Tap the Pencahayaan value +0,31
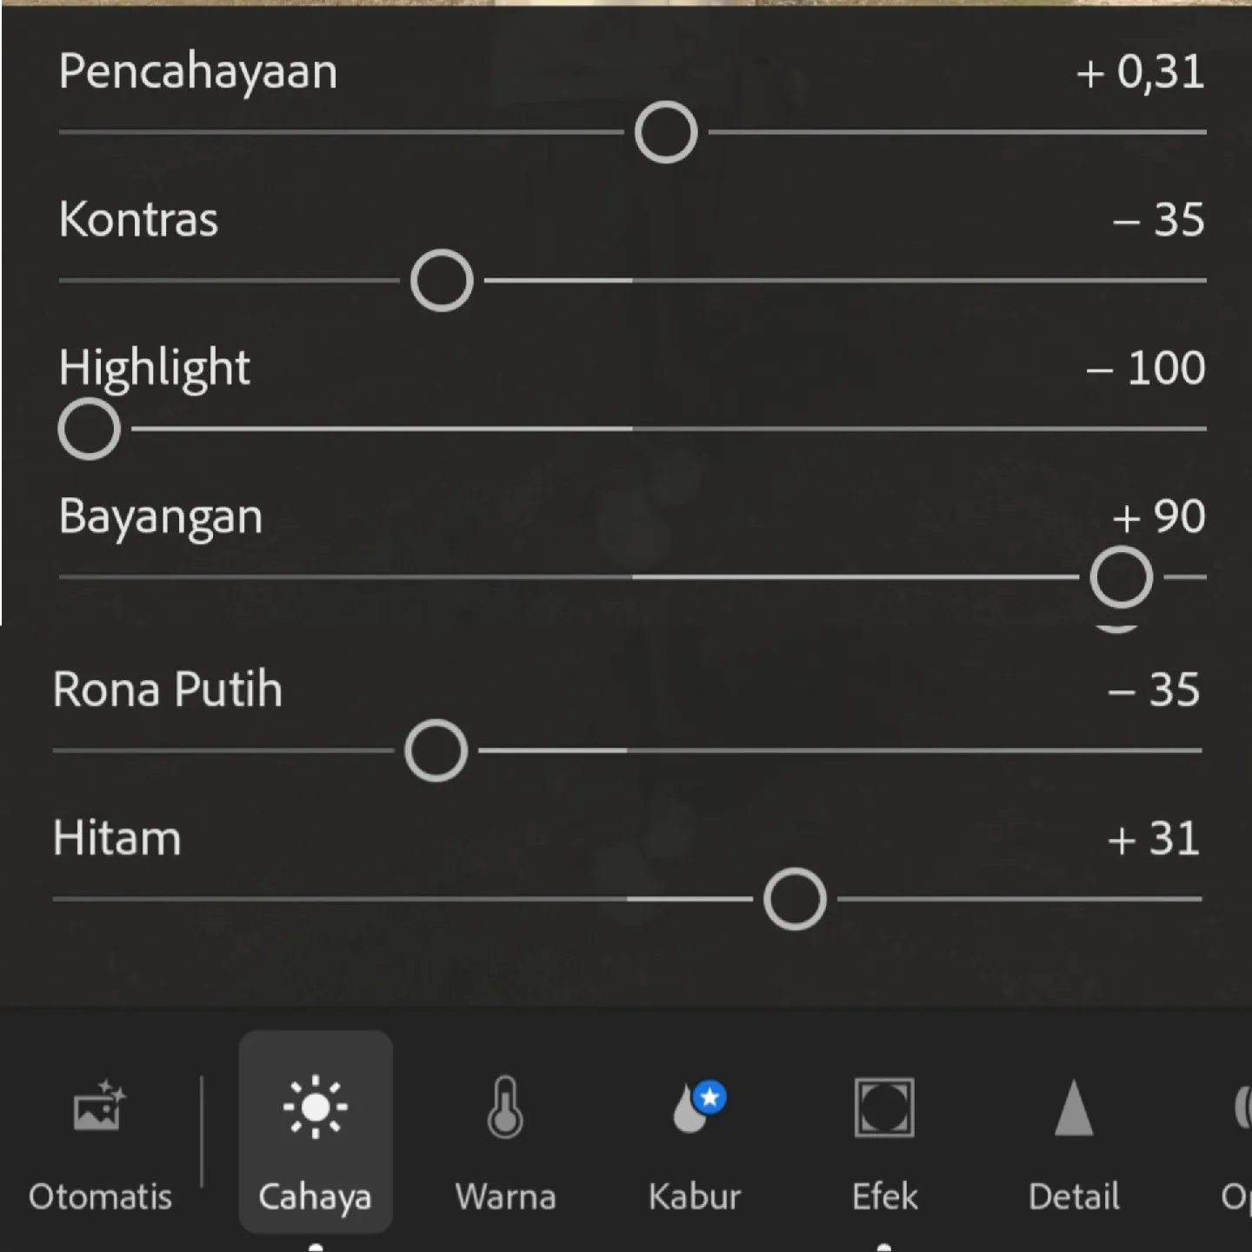The width and height of the screenshot is (1252, 1252). point(1140,71)
